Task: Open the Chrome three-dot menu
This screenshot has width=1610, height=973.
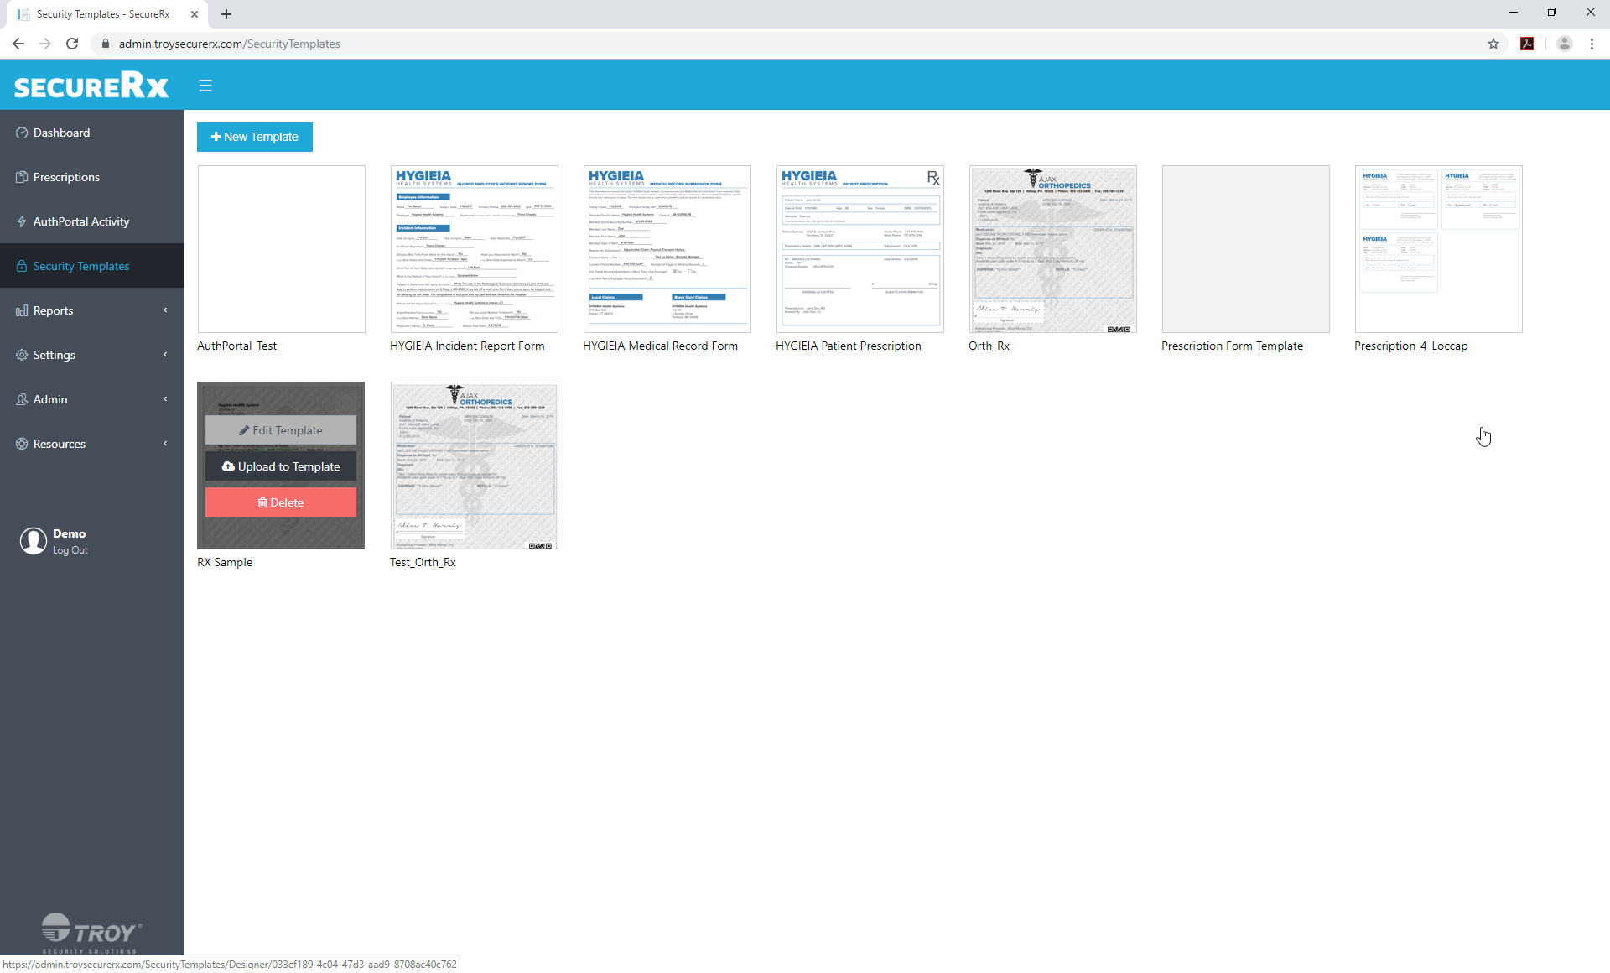Action: (x=1592, y=44)
